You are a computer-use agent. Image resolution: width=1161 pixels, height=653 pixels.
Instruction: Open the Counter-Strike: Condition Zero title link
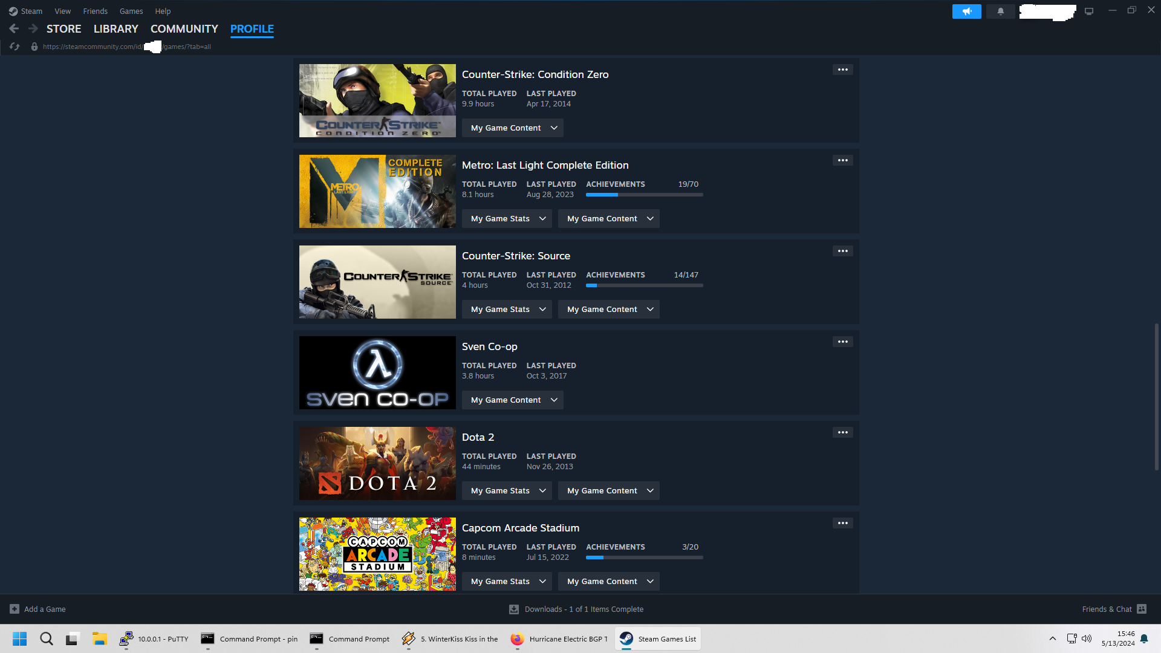[x=535, y=74]
